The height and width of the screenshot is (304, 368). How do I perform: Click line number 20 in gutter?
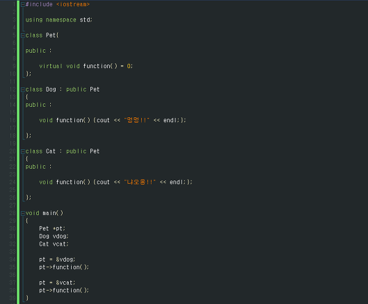click(12, 151)
